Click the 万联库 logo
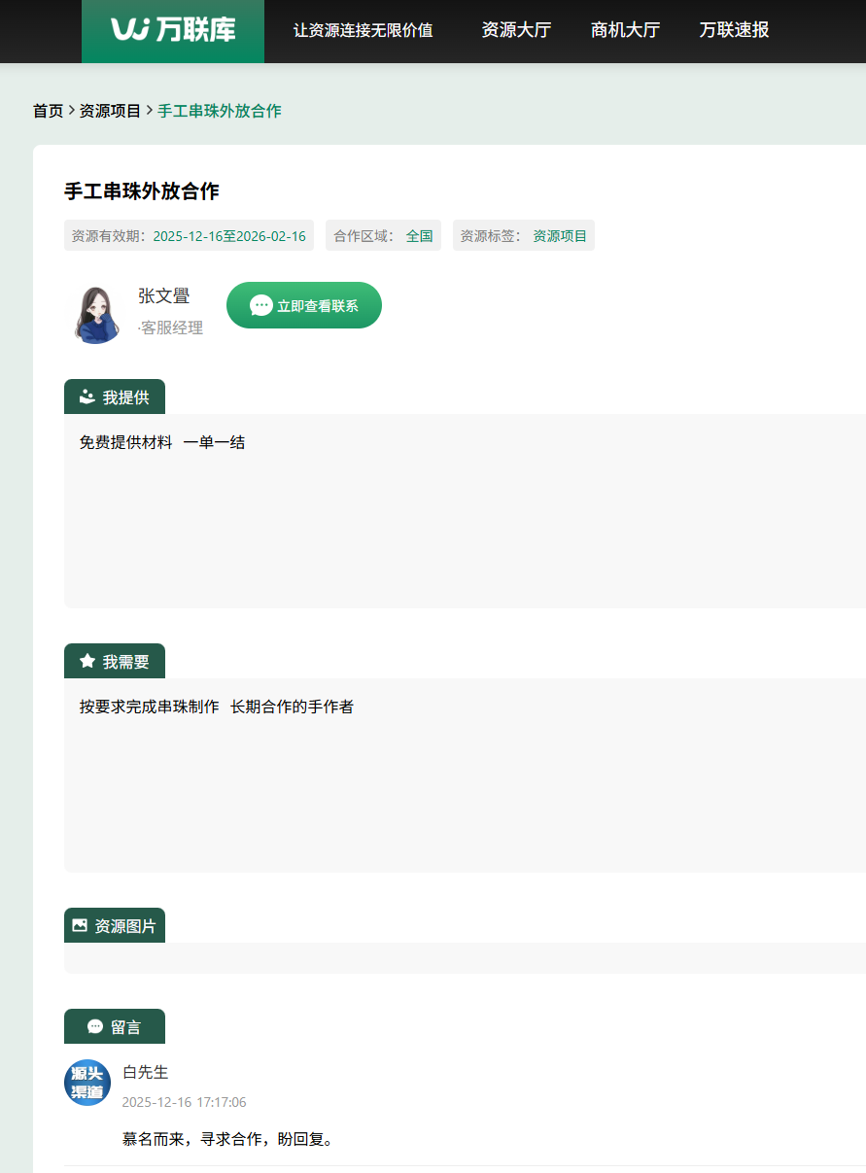Viewport: 866px width, 1173px height. 173,30
